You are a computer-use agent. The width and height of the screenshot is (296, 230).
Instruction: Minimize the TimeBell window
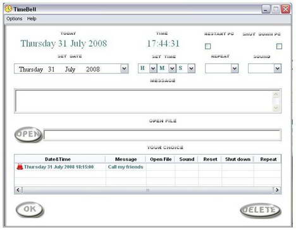tap(266, 9)
